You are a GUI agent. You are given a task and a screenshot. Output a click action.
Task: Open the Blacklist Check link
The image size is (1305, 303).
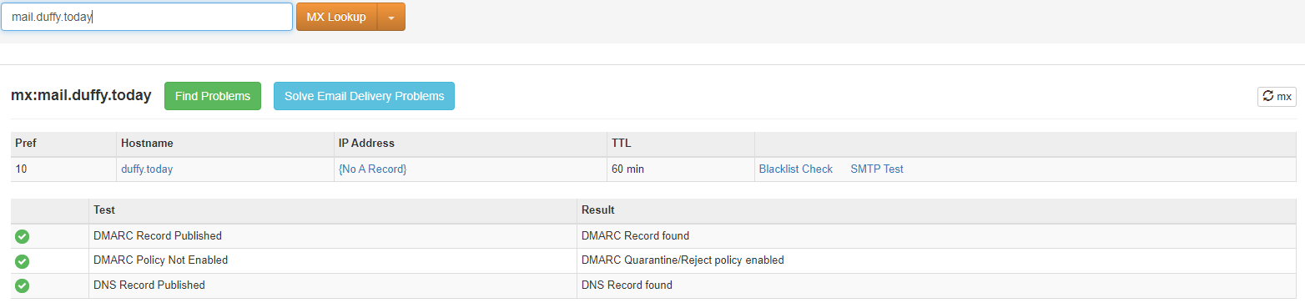(x=795, y=169)
